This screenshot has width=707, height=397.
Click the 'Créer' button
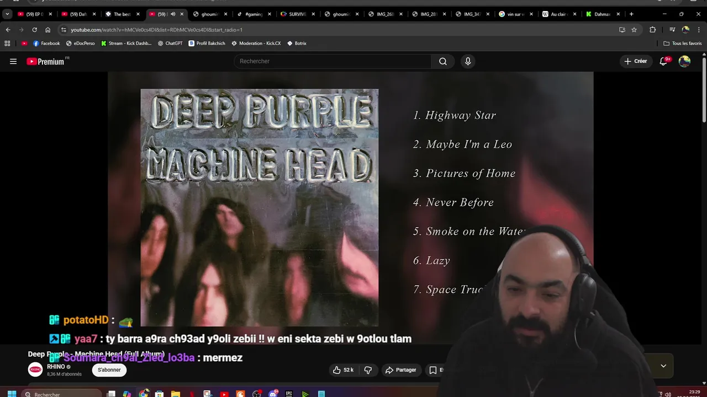(x=635, y=61)
